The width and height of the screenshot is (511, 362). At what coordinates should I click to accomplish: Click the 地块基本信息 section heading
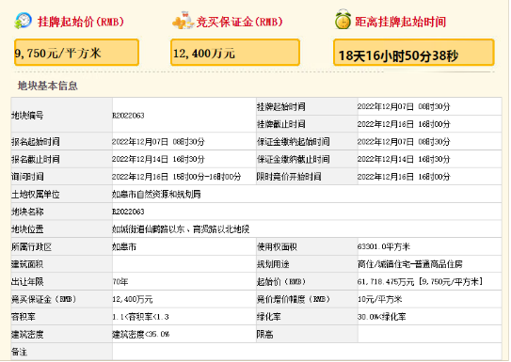48,86
